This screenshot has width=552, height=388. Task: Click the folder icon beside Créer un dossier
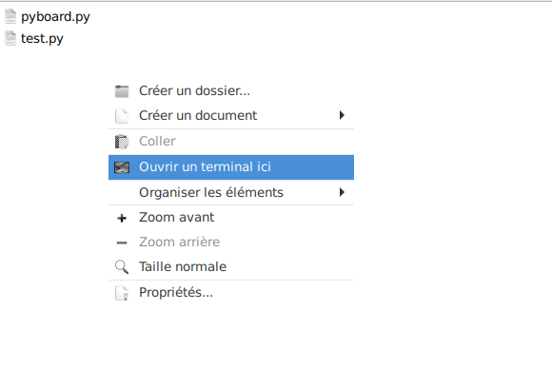(x=122, y=91)
